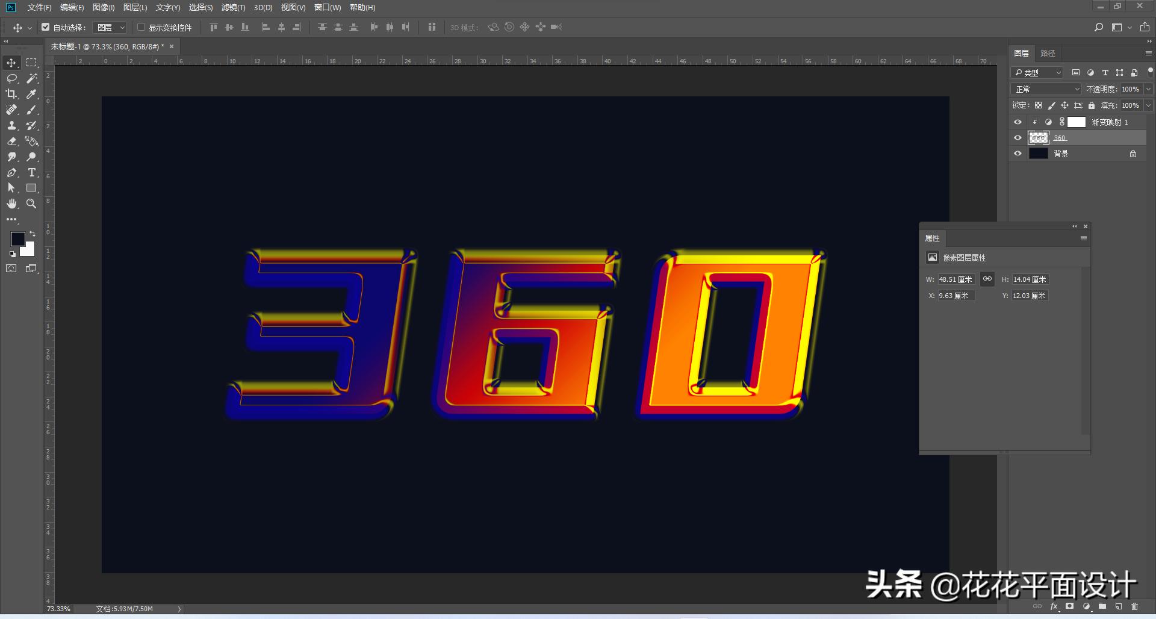This screenshot has height=619, width=1156.
Task: Hide the 背景 layer
Action: click(x=1018, y=153)
